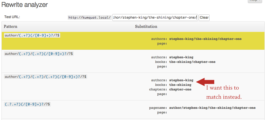This screenshot has width=265, height=120.
Task: Click the 'Test URL:' label
Action: pos(12,17)
